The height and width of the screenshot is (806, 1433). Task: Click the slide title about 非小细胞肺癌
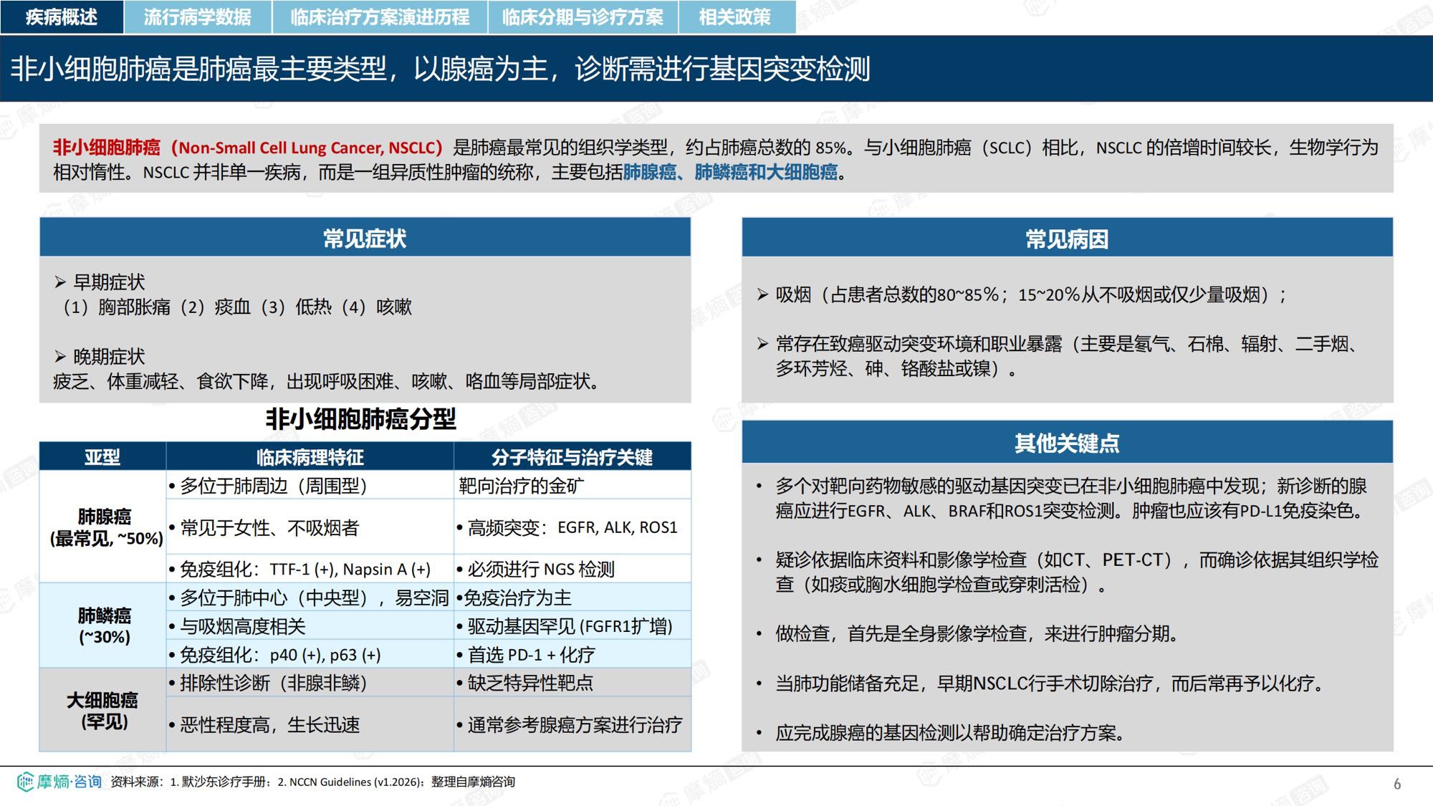pos(440,69)
